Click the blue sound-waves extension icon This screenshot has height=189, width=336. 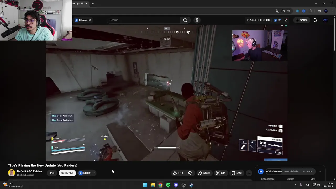click(x=297, y=11)
